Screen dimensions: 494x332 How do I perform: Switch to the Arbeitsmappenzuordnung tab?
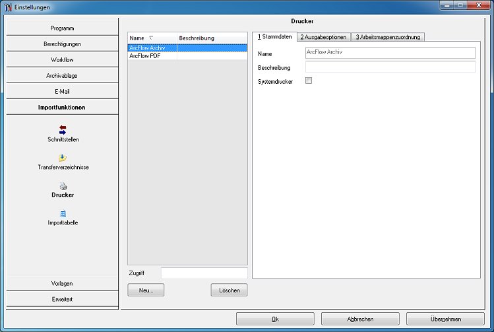[388, 37]
